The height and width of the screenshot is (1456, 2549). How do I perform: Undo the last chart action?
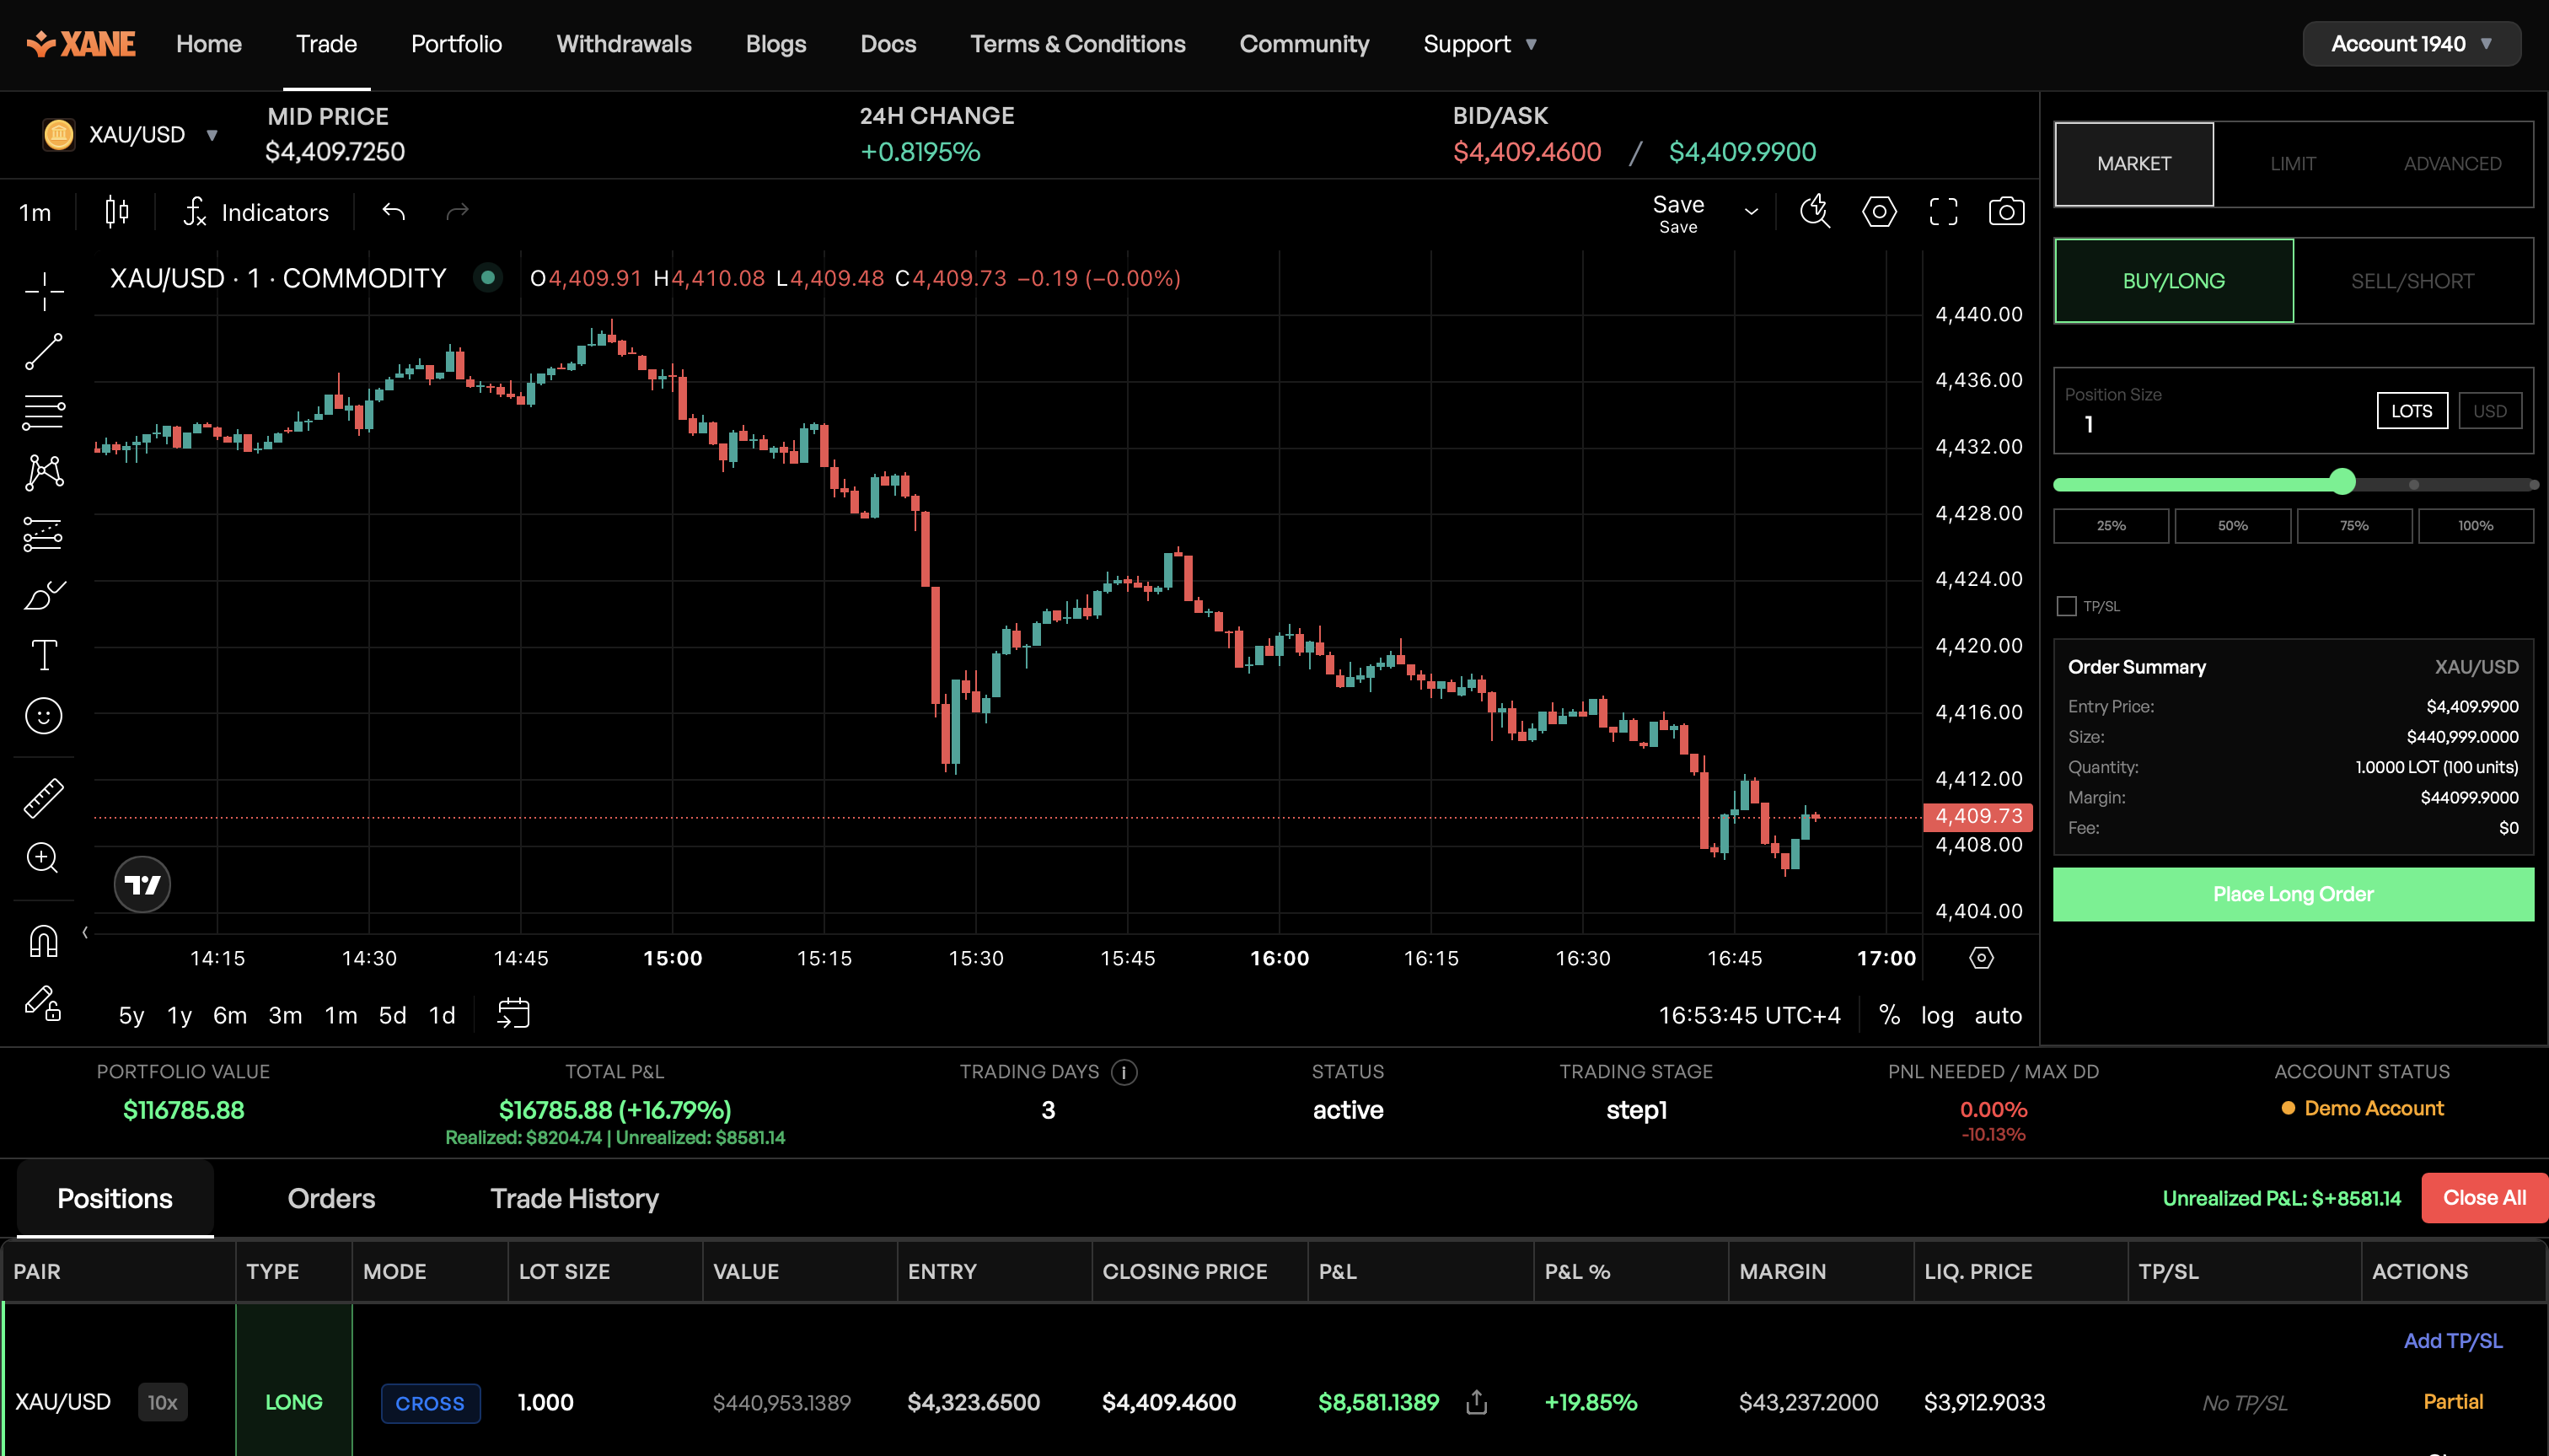[x=393, y=211]
